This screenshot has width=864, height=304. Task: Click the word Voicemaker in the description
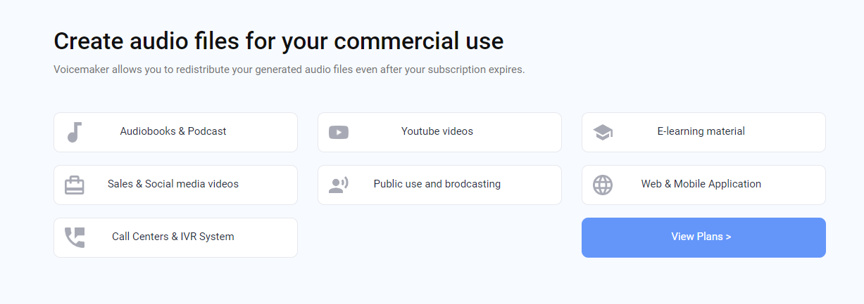pyautogui.click(x=79, y=70)
